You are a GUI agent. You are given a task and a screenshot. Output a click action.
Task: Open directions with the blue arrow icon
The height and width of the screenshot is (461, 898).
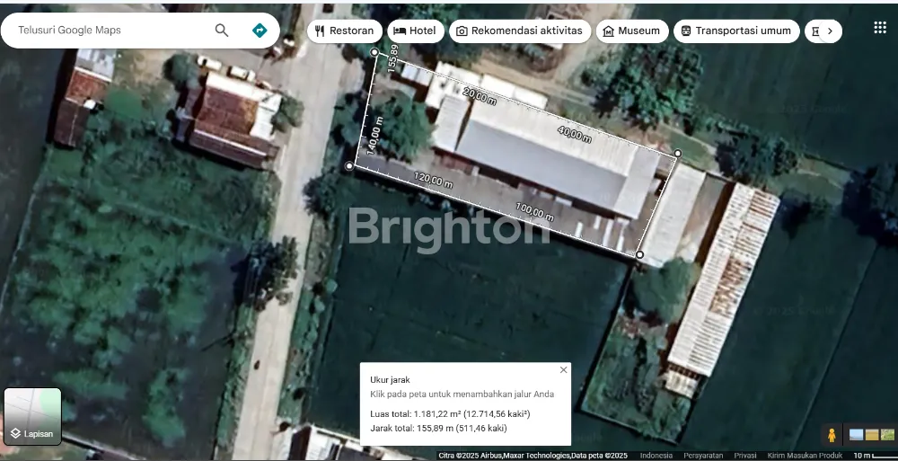coord(260,31)
